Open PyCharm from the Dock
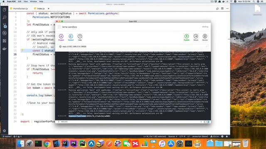266x149 pixels. pos(82,144)
